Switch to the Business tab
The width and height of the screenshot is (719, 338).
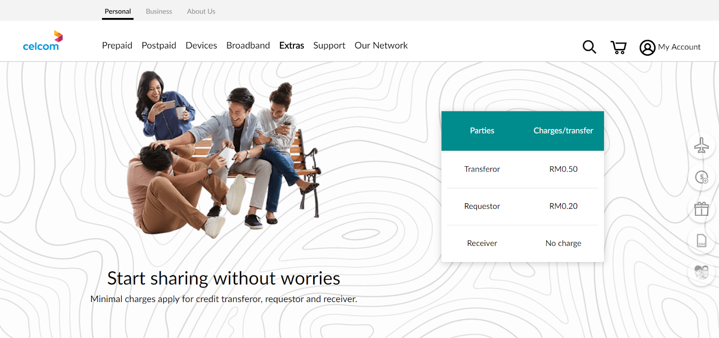pos(159,11)
